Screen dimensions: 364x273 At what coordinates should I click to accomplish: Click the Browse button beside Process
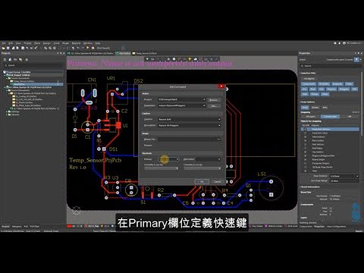pos(214,100)
